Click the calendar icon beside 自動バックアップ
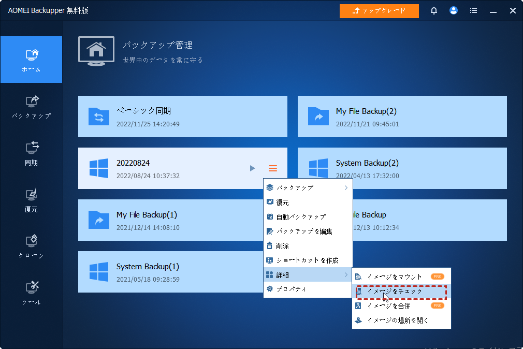 (x=269, y=217)
